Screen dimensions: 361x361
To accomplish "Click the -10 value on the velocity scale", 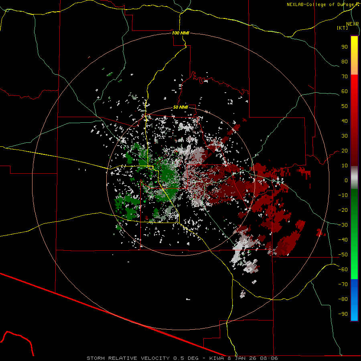I will tap(343, 195).
